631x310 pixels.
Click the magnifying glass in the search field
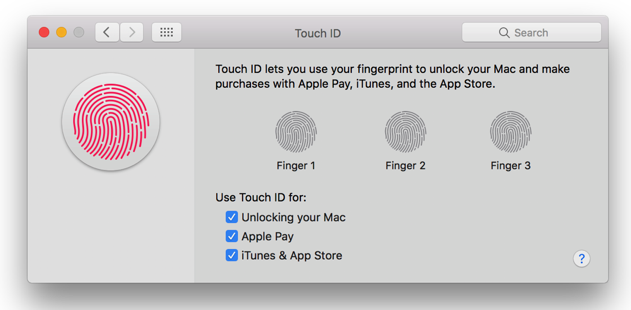point(504,32)
